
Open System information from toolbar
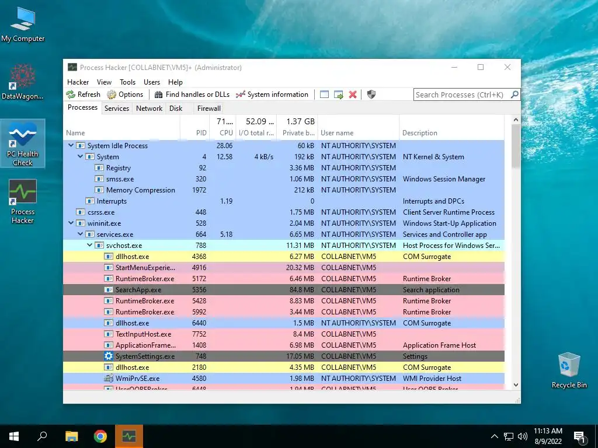(x=272, y=94)
